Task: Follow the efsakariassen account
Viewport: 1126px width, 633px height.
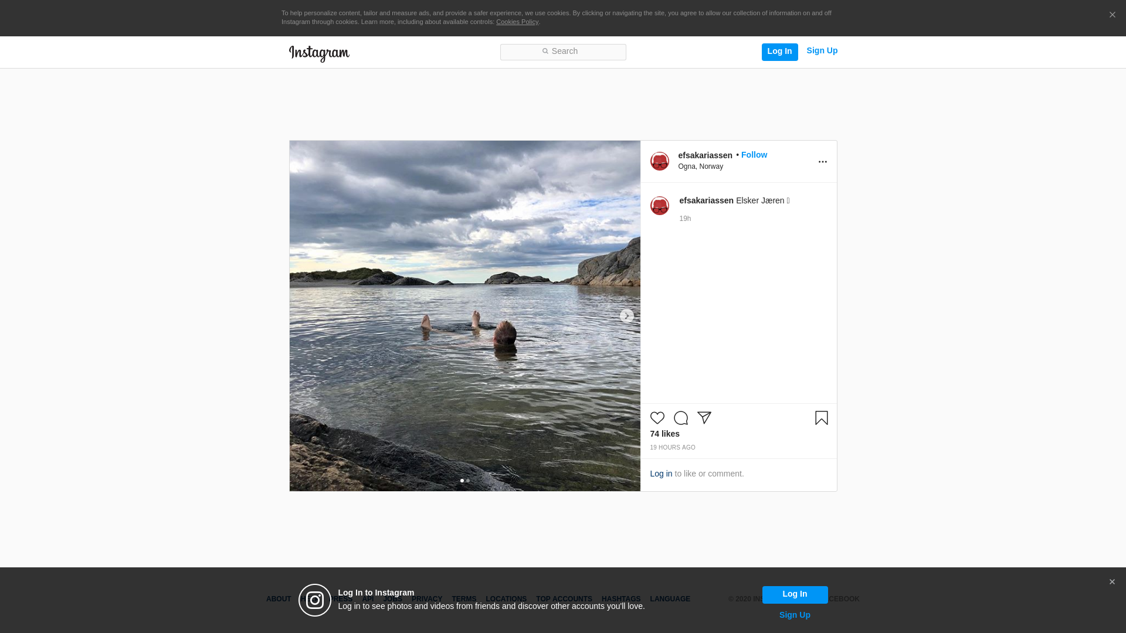Action: point(754,155)
